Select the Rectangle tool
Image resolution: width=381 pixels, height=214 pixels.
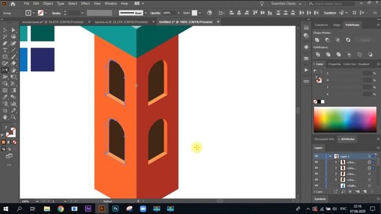coord(5,57)
